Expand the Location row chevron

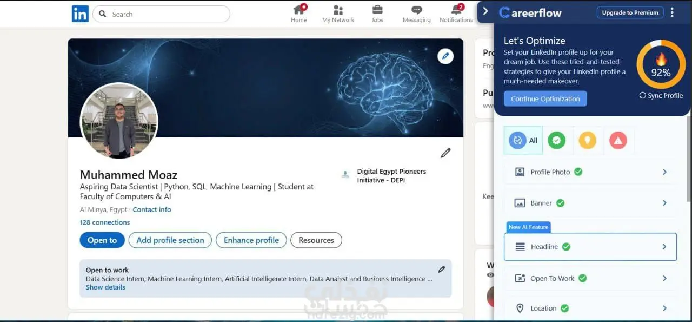click(x=664, y=308)
